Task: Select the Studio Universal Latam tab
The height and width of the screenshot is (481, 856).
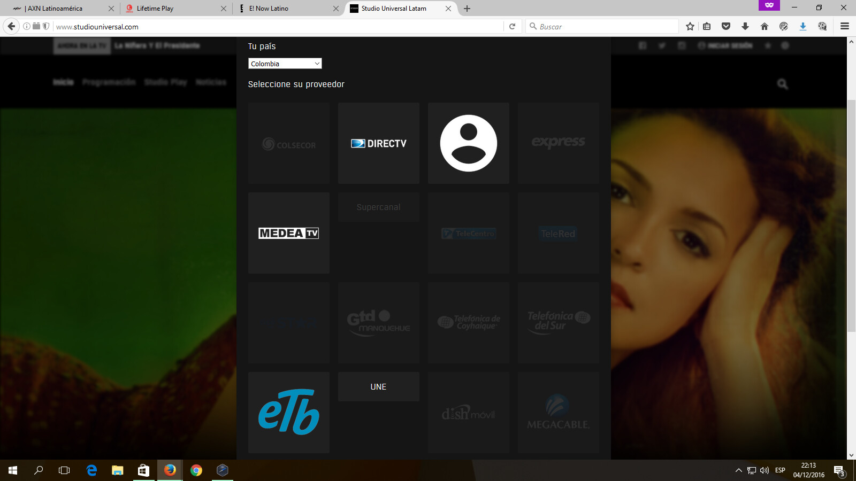Action: pos(400,9)
